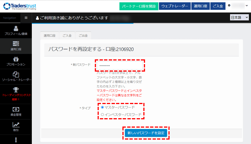251x144 pixels.
Task: Focus the 新パスワード input field
Action: [120, 65]
